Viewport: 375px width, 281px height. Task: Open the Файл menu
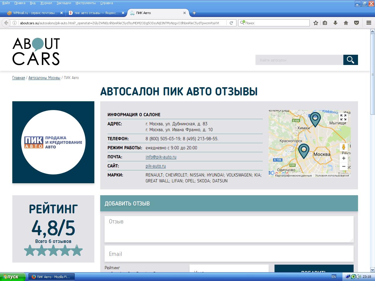click(x=6, y=3)
